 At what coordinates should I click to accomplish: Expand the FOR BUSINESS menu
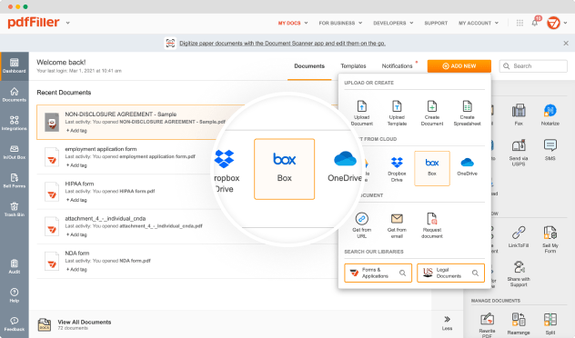340,23
